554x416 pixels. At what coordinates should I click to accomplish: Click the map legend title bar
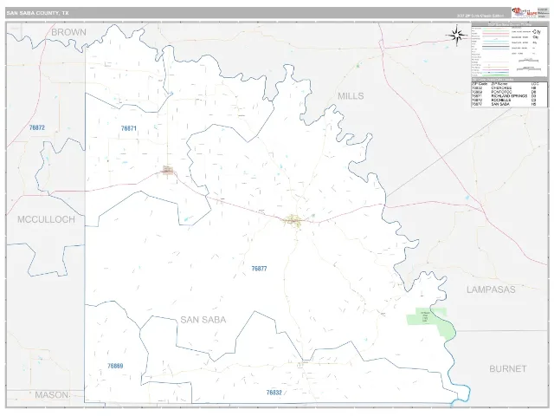pos(510,24)
